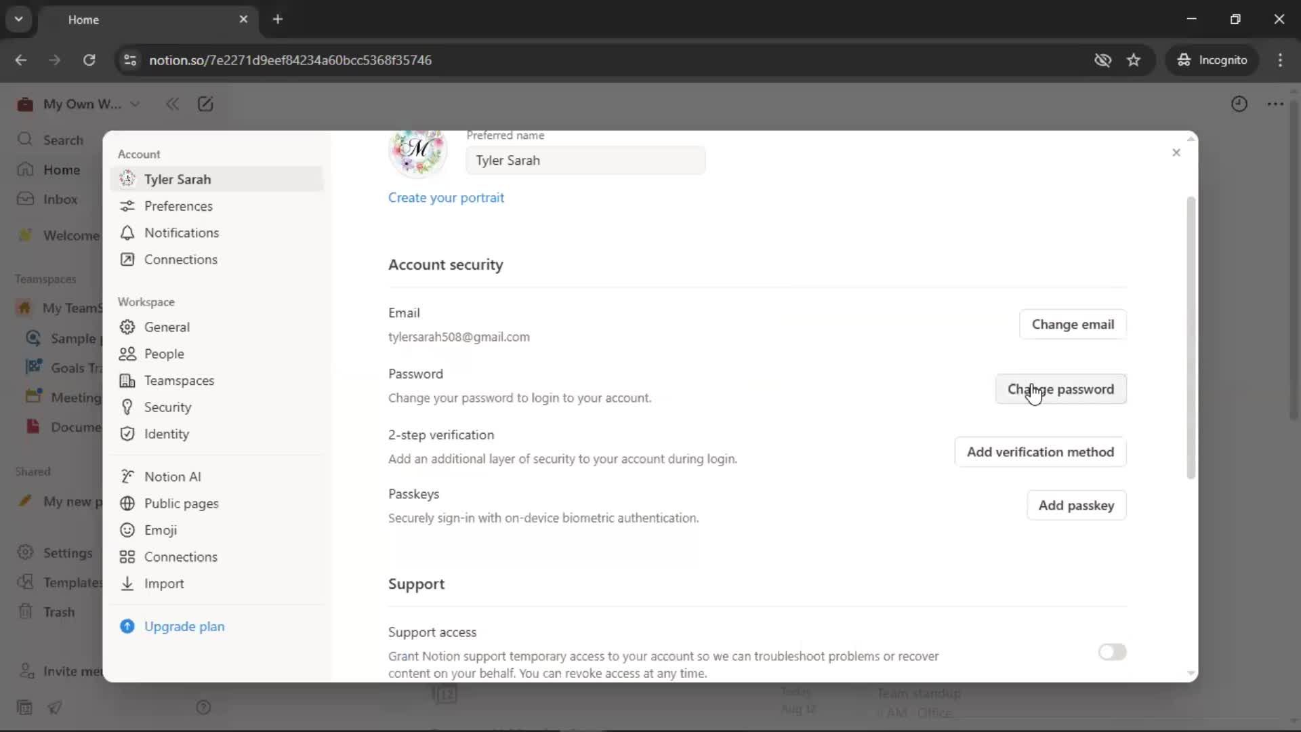This screenshot has height=732, width=1301.
Task: Click the Notion AI icon
Action: coord(127,477)
